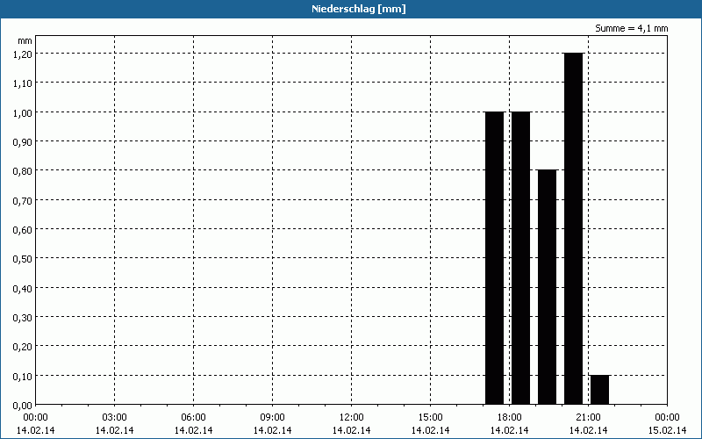Click the 14.02.14 date under 12:00
702x439 pixels.
352,430
